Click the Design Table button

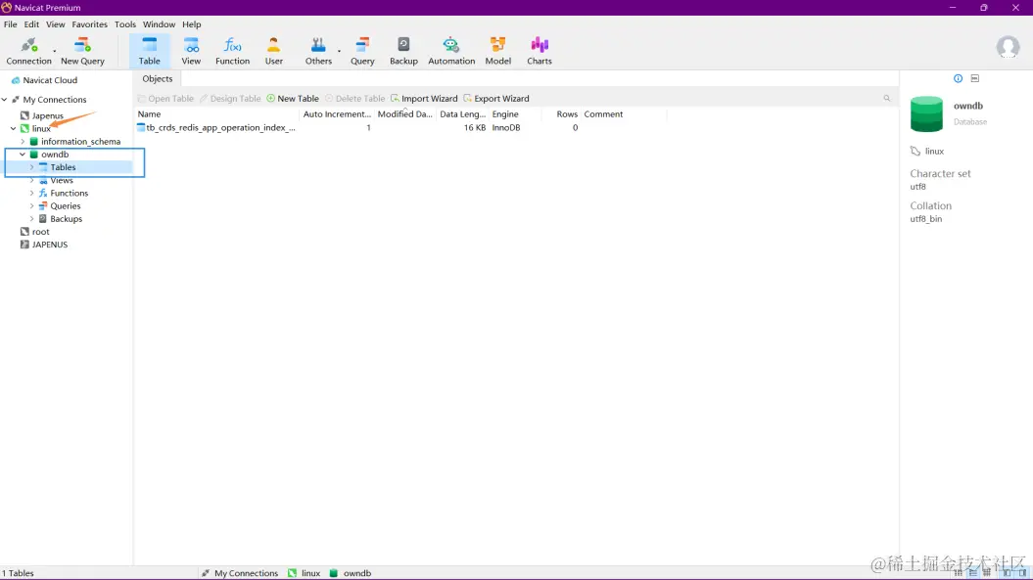pyautogui.click(x=230, y=98)
